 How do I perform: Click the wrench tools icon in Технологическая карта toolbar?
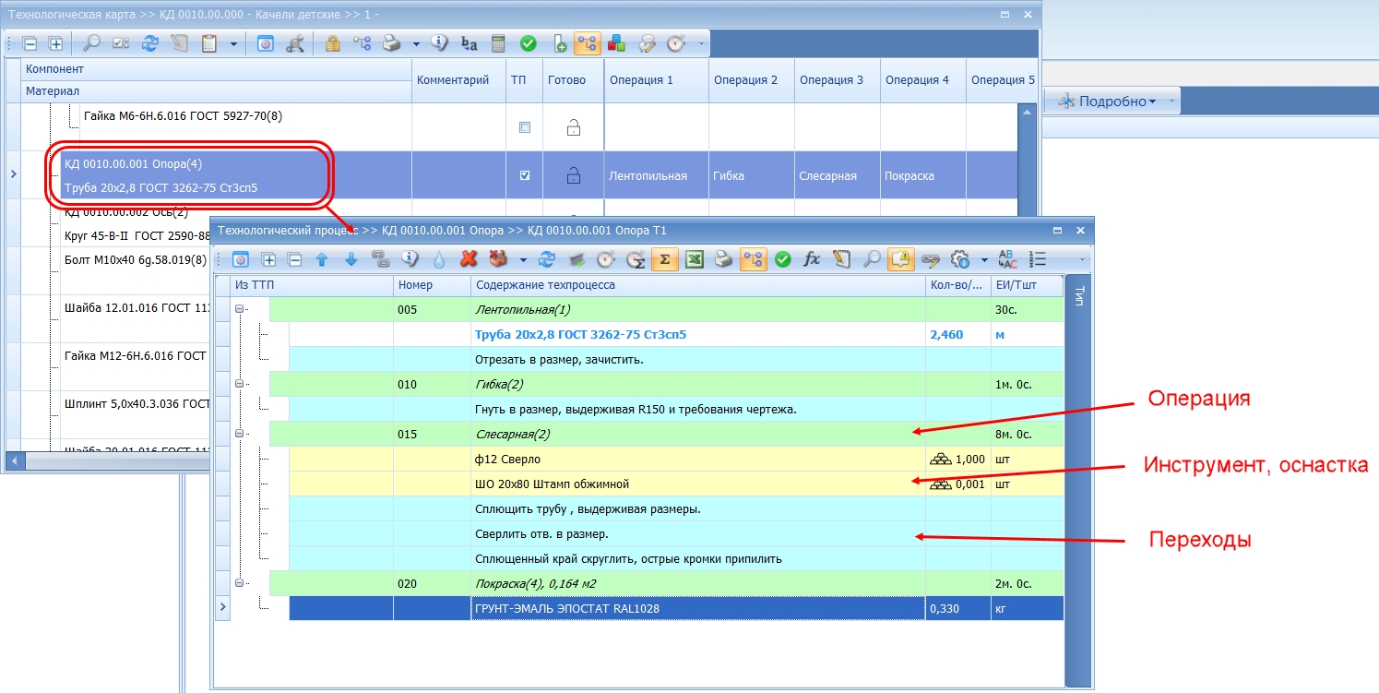point(295,43)
